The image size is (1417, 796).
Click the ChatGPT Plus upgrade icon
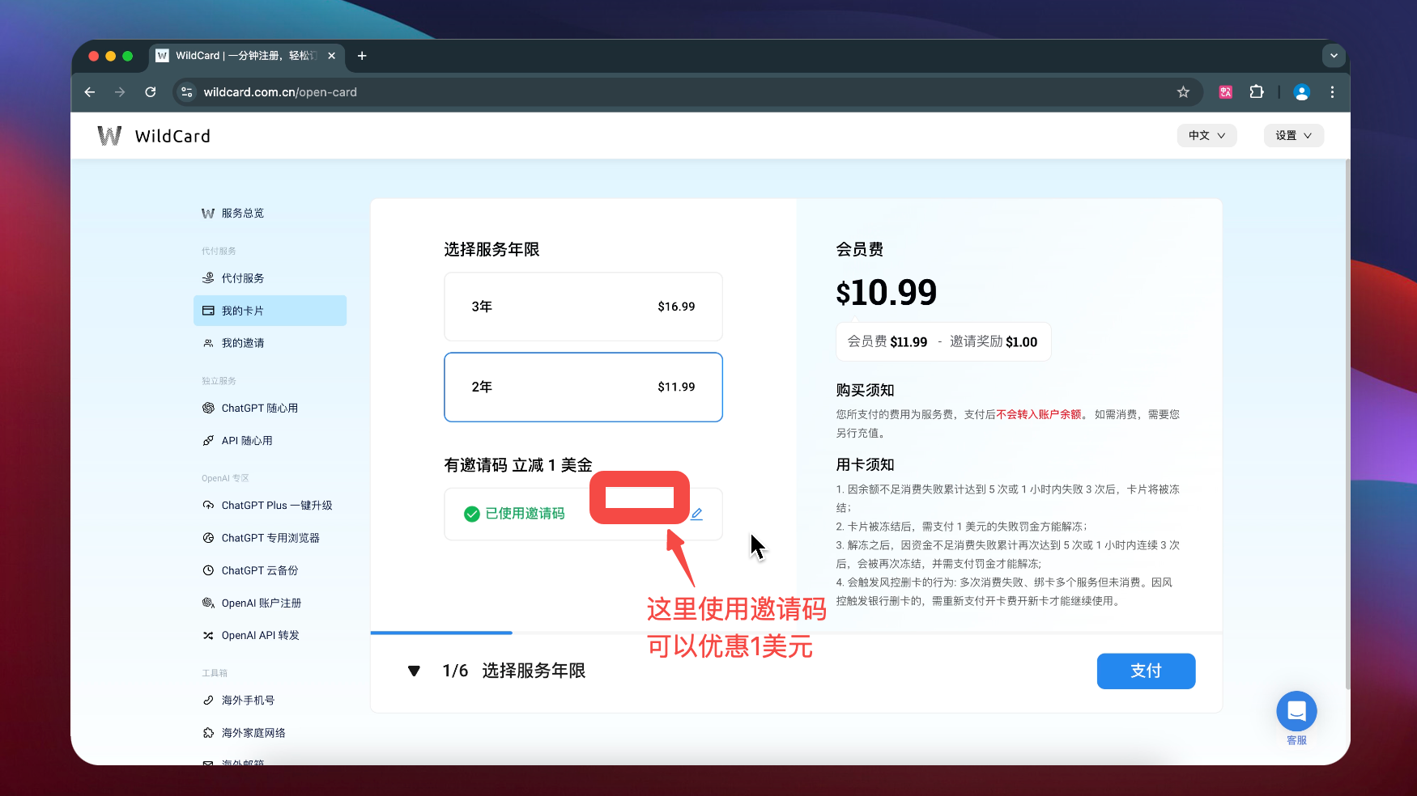[x=208, y=506]
